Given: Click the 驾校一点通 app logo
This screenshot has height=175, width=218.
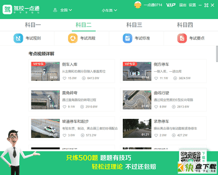Looking at the screenshot, I should pyautogui.click(x=21, y=10).
